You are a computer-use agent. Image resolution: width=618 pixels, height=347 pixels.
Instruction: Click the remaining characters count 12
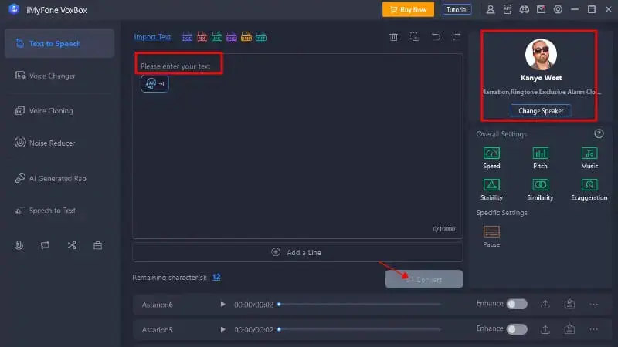(x=216, y=277)
